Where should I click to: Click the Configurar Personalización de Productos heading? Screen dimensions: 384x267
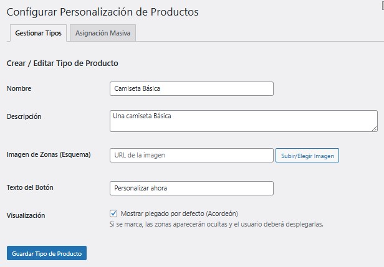point(102,12)
